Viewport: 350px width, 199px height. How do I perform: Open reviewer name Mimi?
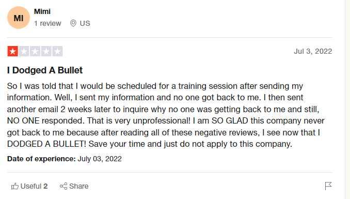(42, 11)
